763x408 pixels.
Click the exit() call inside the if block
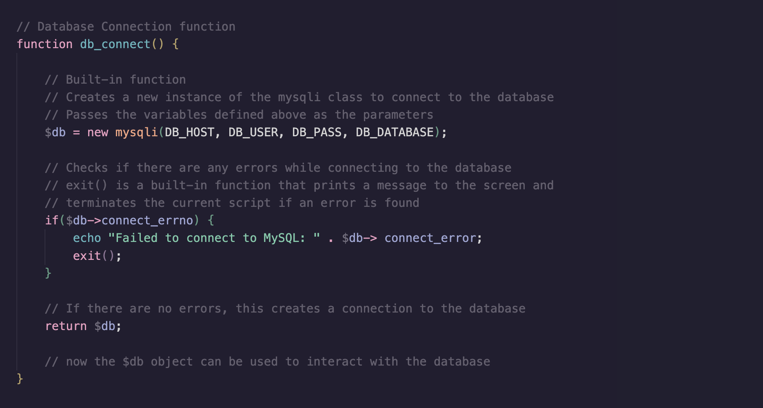94,256
